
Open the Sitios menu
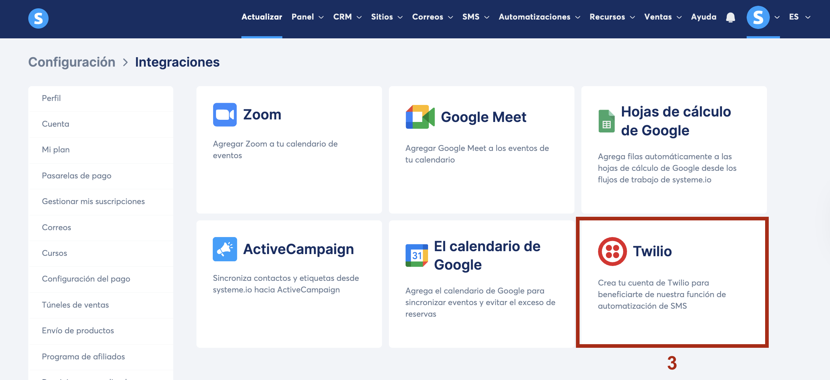382,17
